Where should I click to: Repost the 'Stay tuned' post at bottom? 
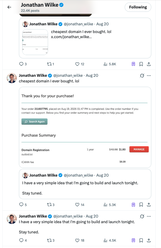51,240
